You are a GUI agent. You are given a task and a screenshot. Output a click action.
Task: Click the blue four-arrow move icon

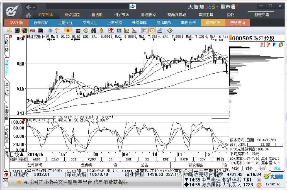[x=50, y=31]
